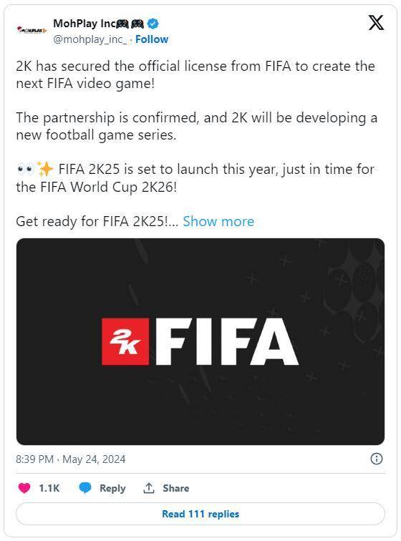The image size is (401, 541).
Task: Open Read 111 replies button
Action: click(x=200, y=514)
